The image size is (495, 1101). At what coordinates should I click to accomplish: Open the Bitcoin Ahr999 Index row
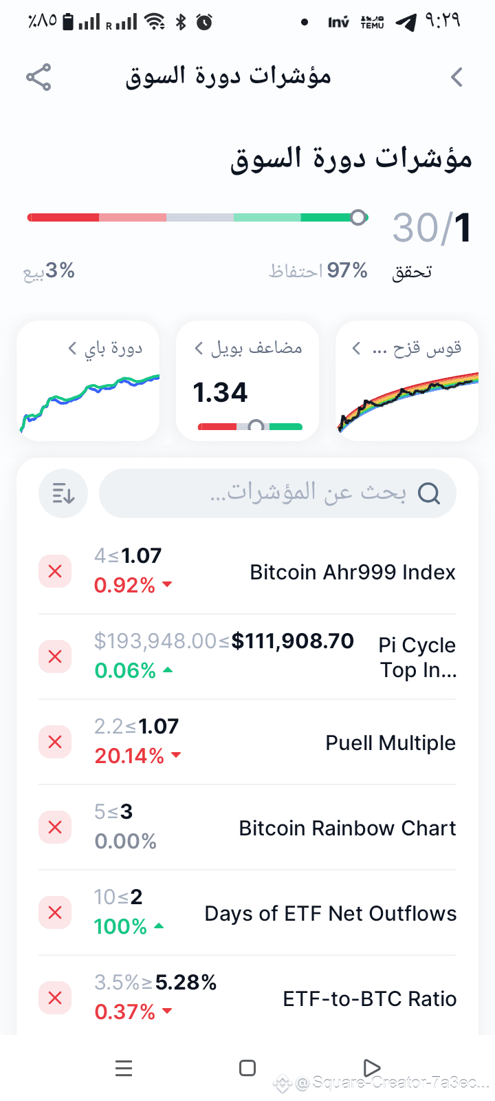pyautogui.click(x=352, y=573)
